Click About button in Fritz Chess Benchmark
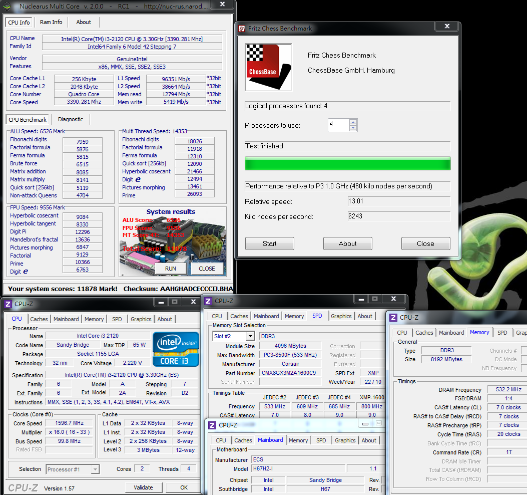This screenshot has width=527, height=495. (x=347, y=243)
